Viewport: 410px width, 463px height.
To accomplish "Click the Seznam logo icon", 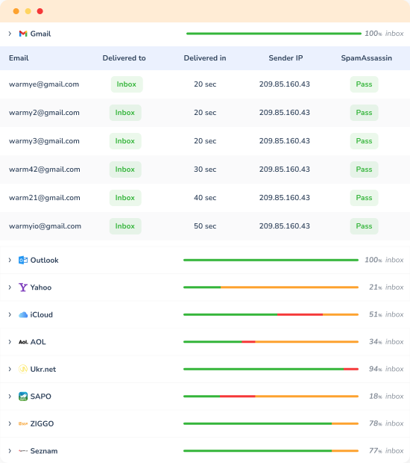I will pos(23,451).
